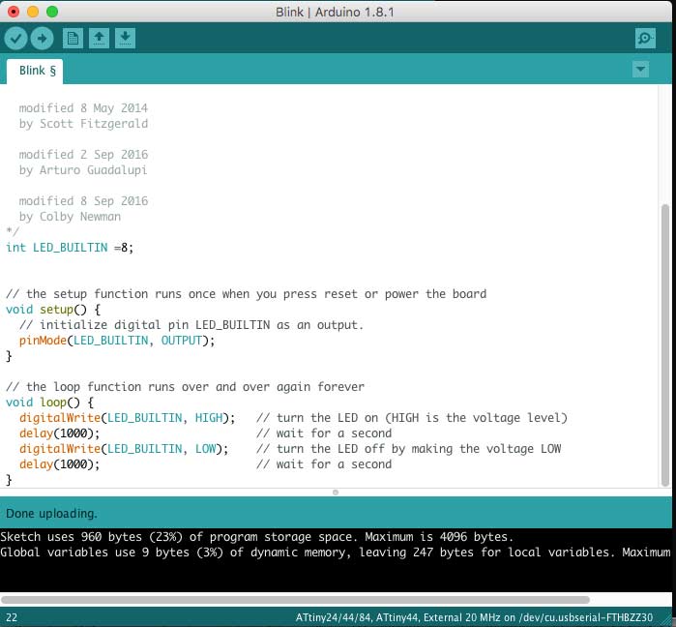
Task: Click the yellow minimize window button
Action: pos(33,12)
